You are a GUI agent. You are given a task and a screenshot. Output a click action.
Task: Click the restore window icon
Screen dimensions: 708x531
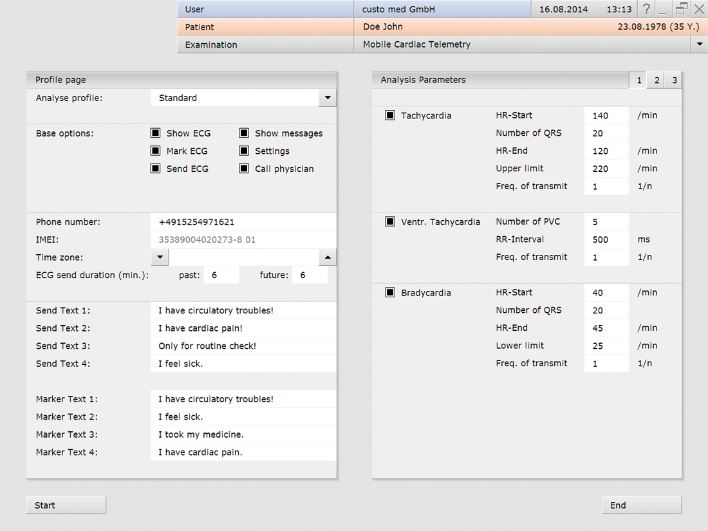(682, 9)
